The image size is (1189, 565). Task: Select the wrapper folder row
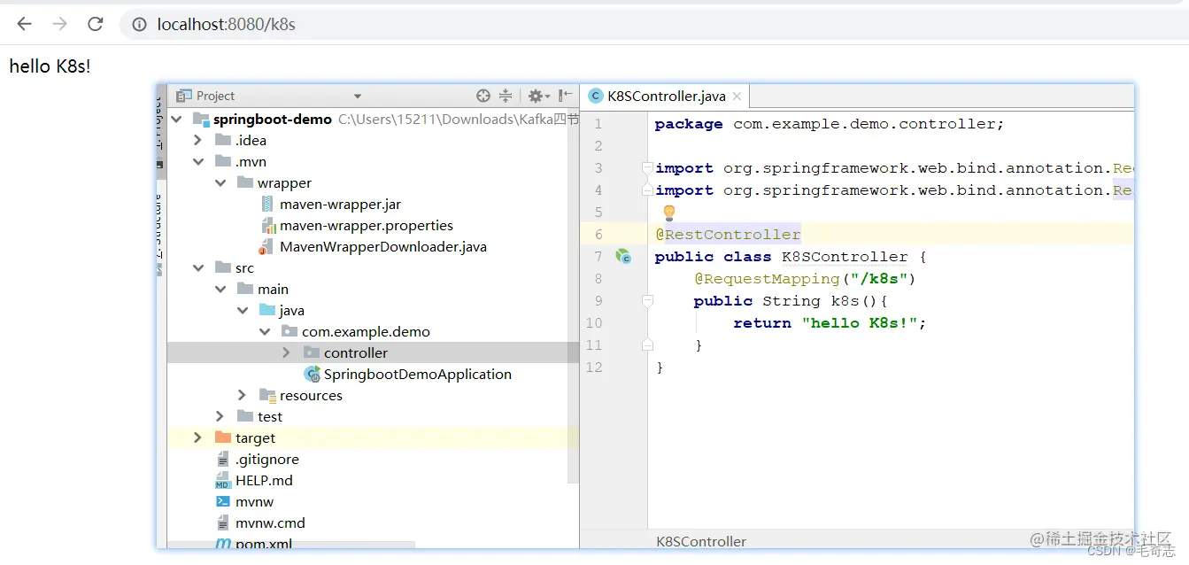click(x=373, y=182)
